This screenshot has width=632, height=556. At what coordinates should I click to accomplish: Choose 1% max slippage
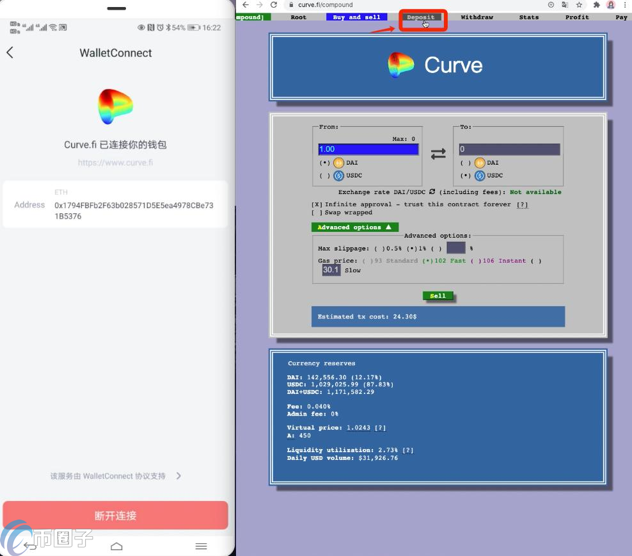(x=412, y=249)
